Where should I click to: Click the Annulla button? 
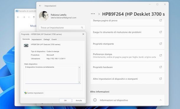[x=79, y=101]
